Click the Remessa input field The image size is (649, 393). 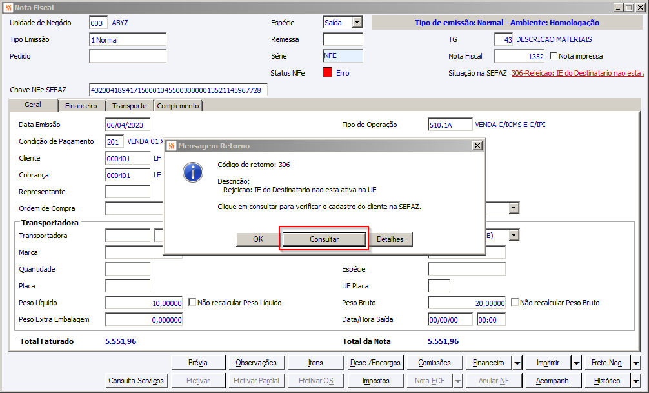click(x=343, y=39)
